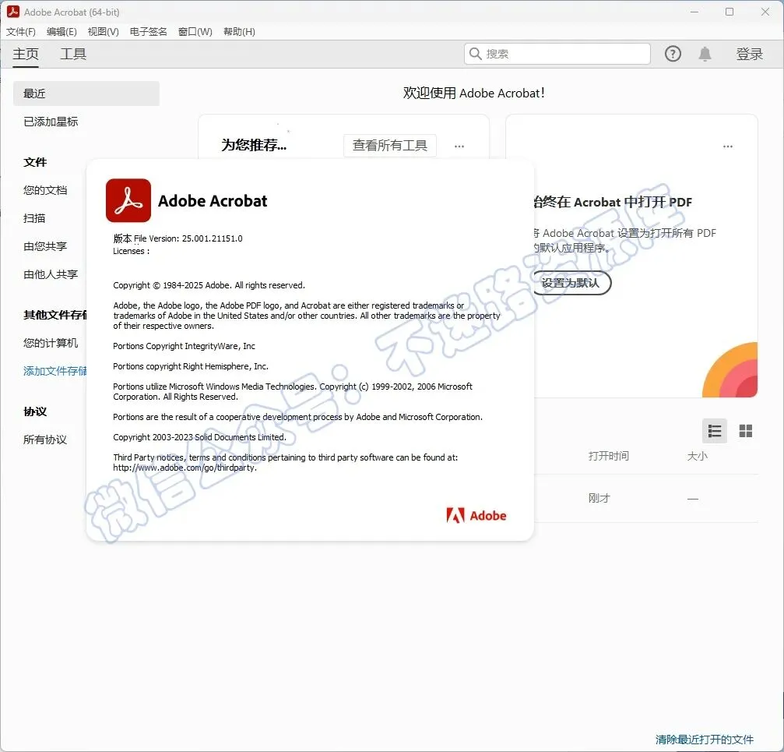Open the 帮助(H) menu
The height and width of the screenshot is (752, 784).
239,31
